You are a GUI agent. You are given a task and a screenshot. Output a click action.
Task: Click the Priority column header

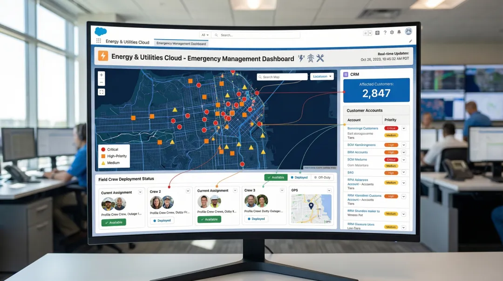(x=390, y=120)
